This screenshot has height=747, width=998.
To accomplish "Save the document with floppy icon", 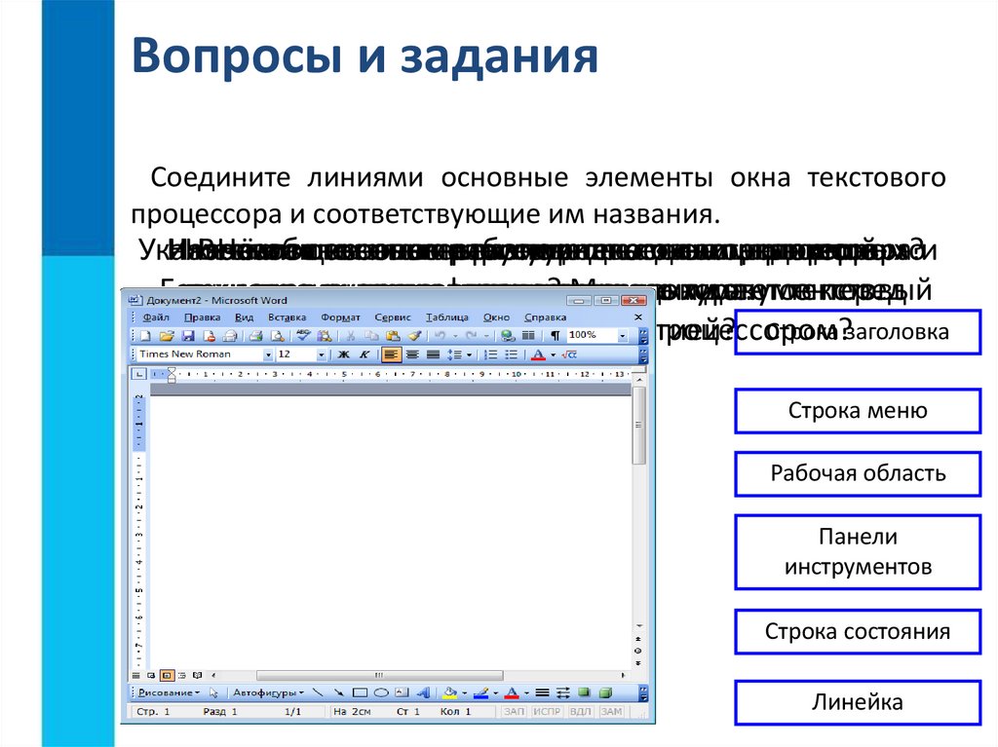I will point(188,335).
